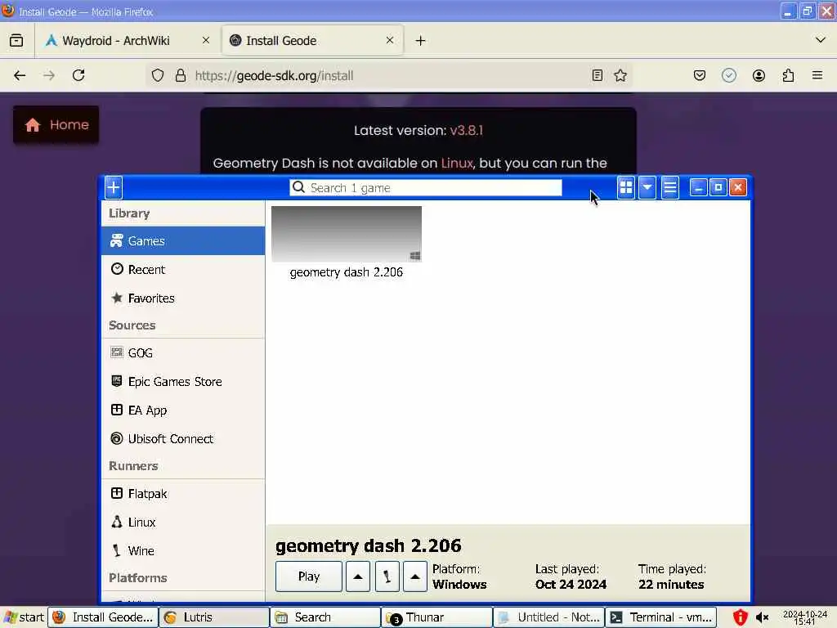
Task: Switch to Search taskbar item
Action: coord(325,617)
